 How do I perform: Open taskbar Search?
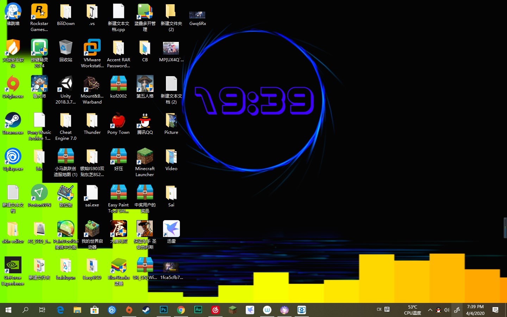tap(25, 310)
